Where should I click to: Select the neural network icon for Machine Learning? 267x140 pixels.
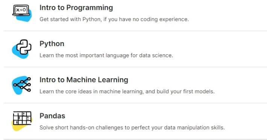tap(22, 84)
